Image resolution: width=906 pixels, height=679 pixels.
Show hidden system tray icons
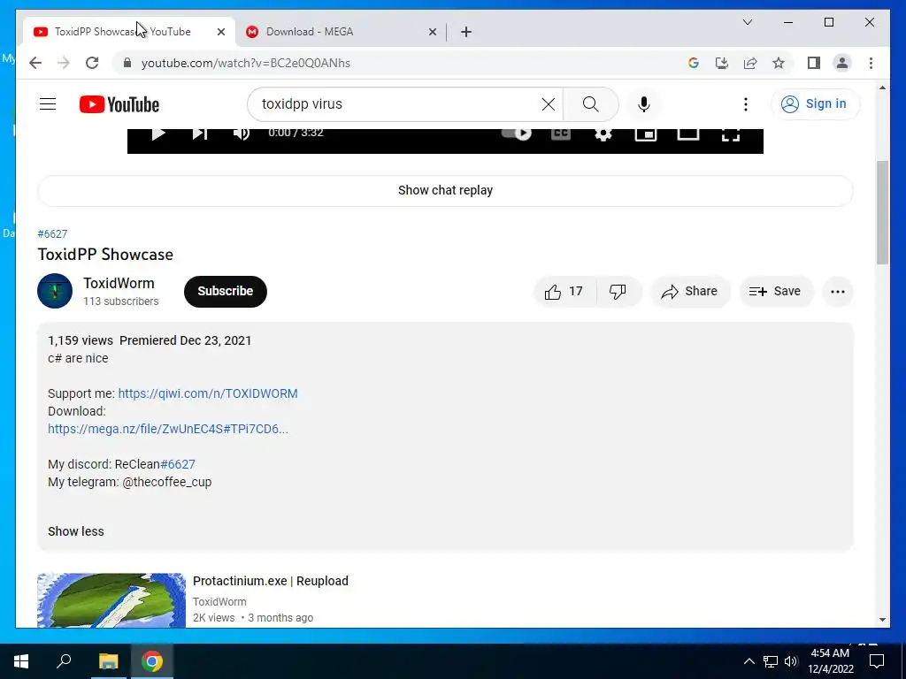coord(749,661)
